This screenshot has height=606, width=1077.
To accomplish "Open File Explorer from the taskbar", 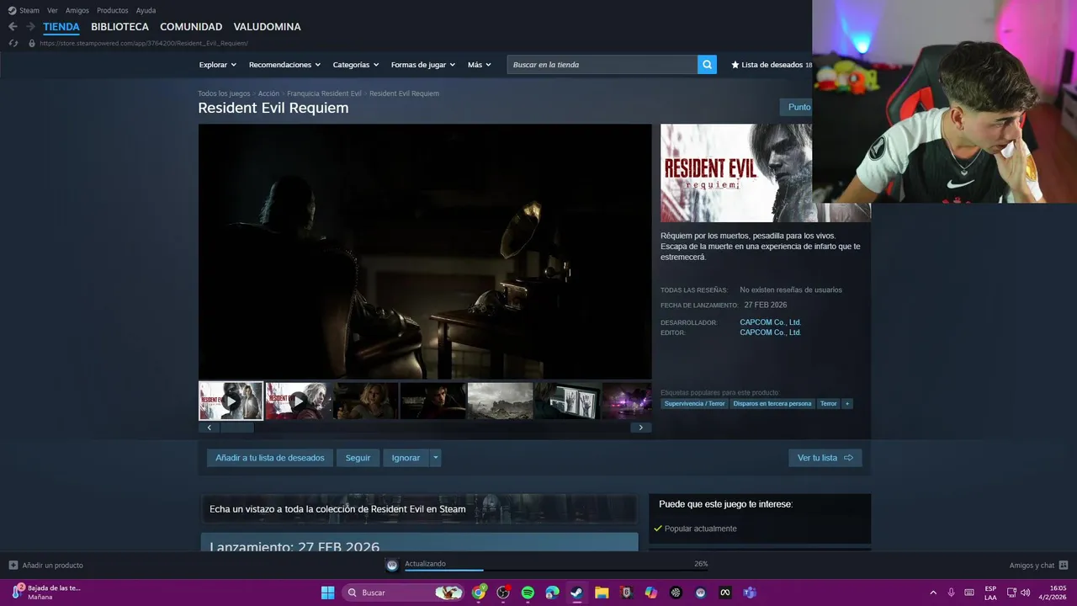I will (602, 593).
